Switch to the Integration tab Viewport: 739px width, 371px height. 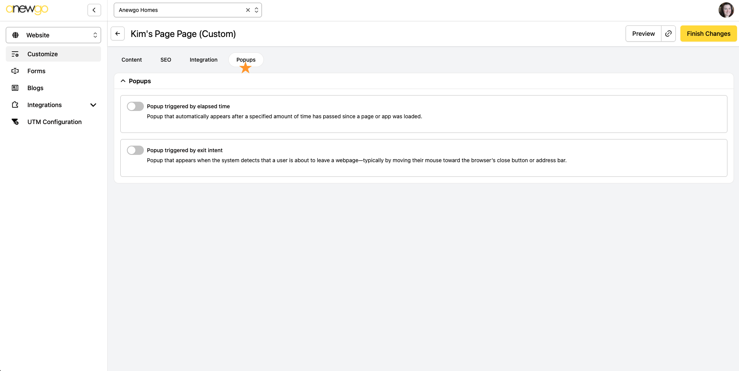tap(204, 60)
